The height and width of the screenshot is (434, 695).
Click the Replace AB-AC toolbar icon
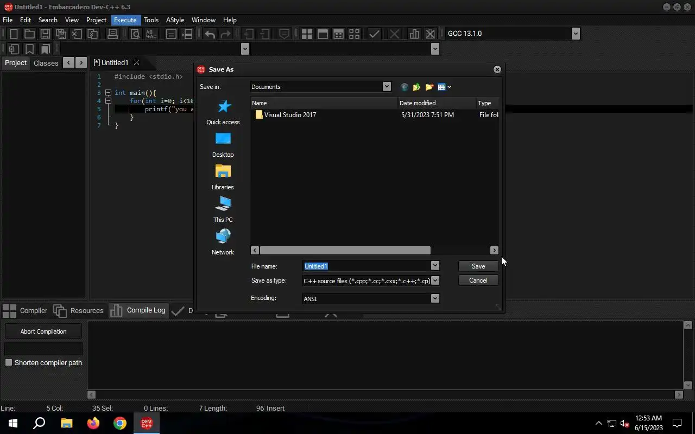[x=151, y=34]
